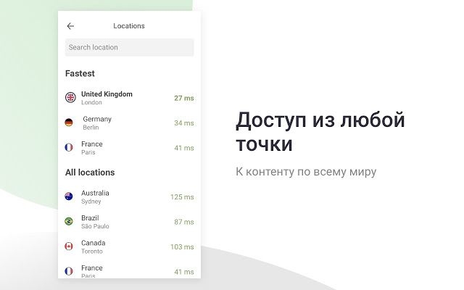Click the Australia flag icon
Screen dimensions: 464x290
(69, 196)
